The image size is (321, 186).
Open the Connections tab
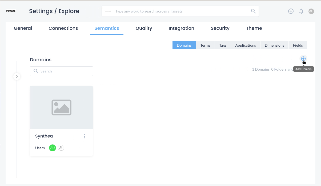[63, 28]
